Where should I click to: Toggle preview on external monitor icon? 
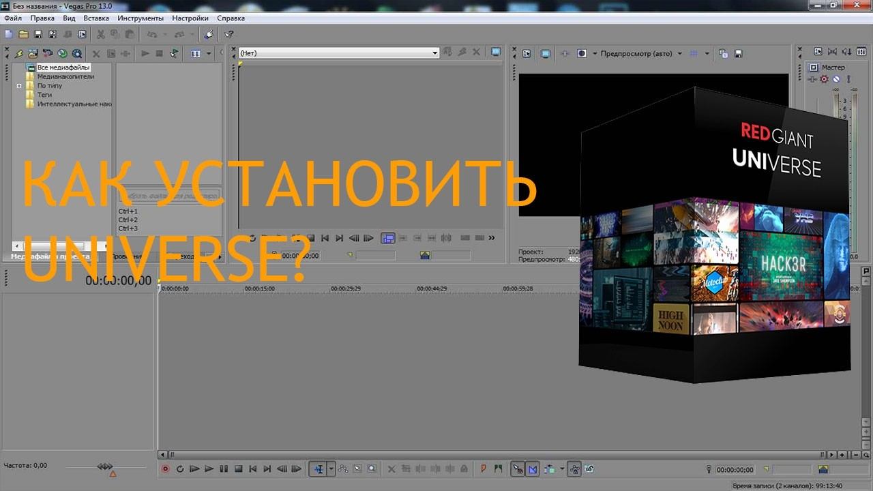(546, 53)
